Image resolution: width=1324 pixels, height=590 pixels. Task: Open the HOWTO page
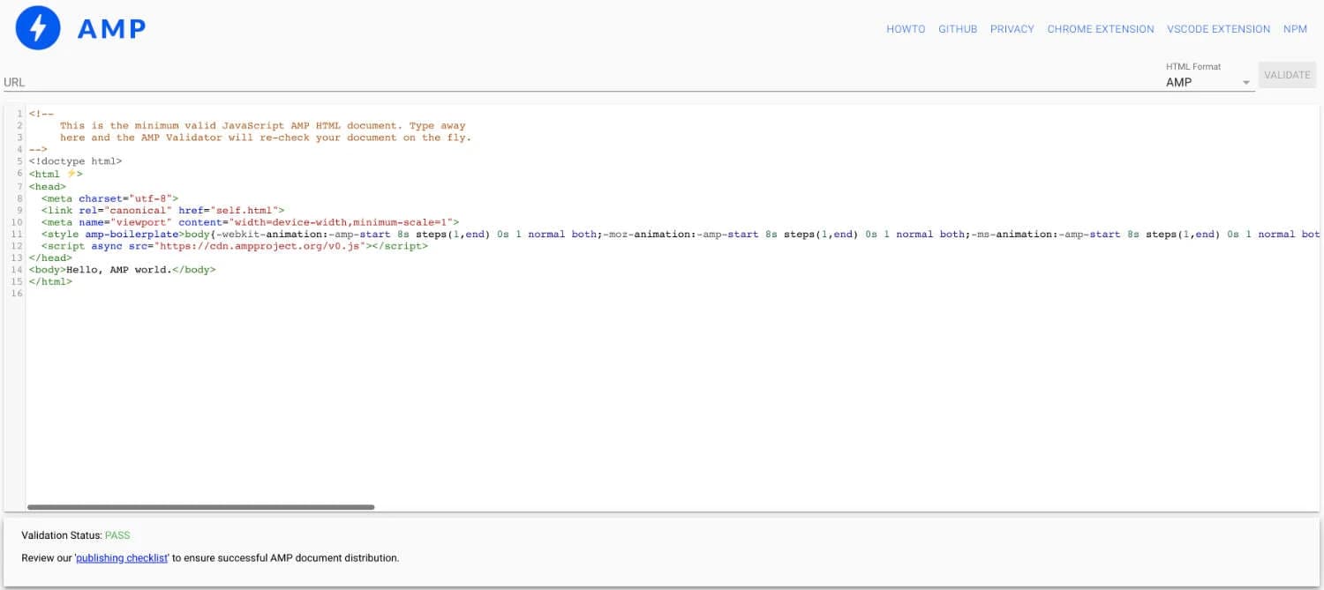[x=906, y=28]
